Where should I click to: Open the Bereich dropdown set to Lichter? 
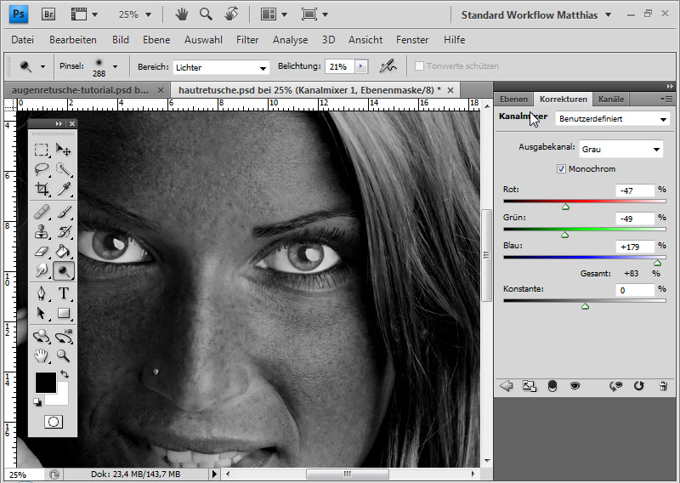221,67
